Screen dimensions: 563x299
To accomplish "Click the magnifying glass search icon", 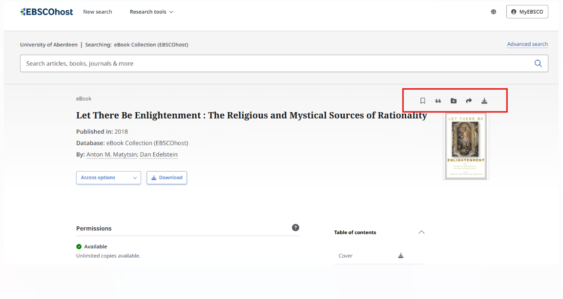I will pos(538,63).
